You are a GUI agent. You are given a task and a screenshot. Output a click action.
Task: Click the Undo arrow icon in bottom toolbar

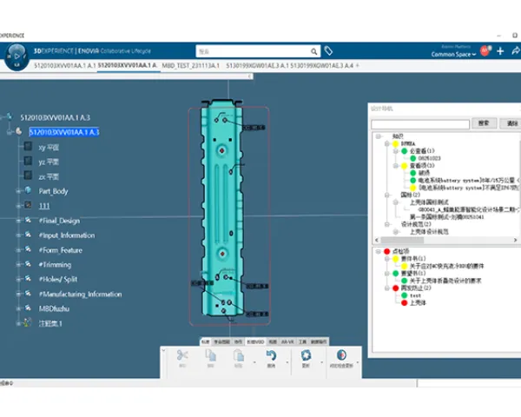(x=271, y=355)
